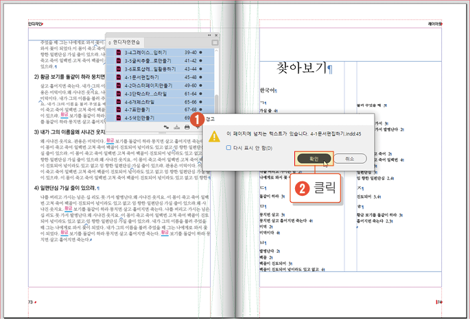470x319 pixels.
Task: Click the 인디자인 running header on left page
Action: [34, 24]
